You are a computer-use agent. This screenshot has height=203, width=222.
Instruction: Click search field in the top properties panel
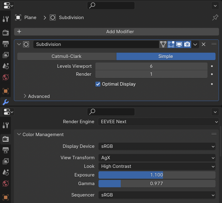click(x=111, y=6)
